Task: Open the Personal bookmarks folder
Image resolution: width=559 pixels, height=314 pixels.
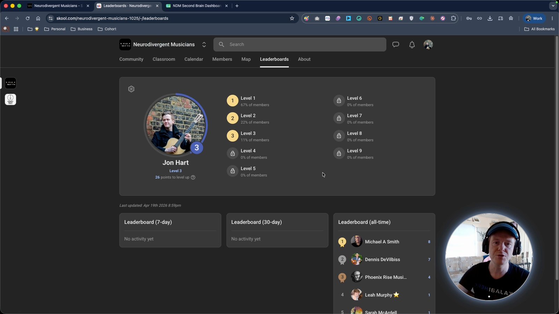Action: pos(55,29)
